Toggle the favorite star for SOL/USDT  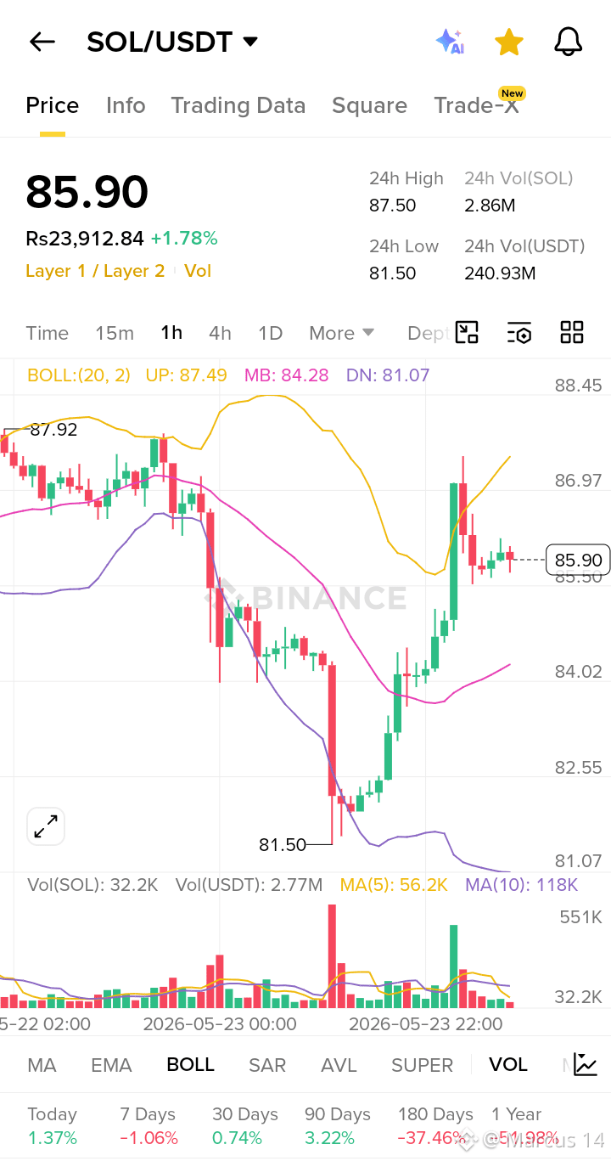pyautogui.click(x=508, y=42)
